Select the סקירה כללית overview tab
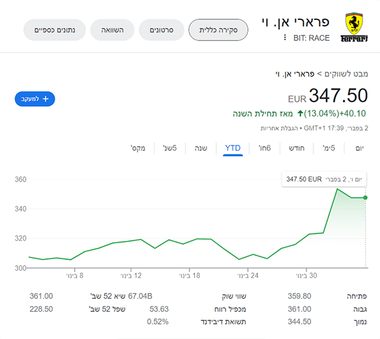 tap(219, 30)
